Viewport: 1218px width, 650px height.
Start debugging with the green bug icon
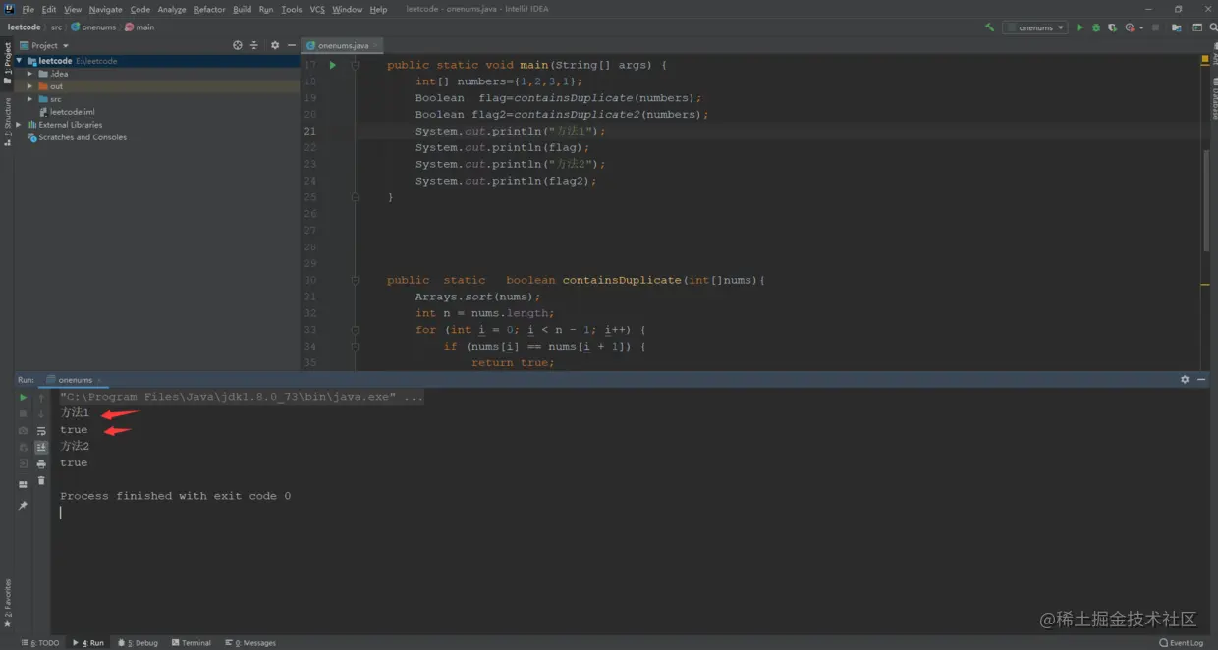pyautogui.click(x=1096, y=27)
